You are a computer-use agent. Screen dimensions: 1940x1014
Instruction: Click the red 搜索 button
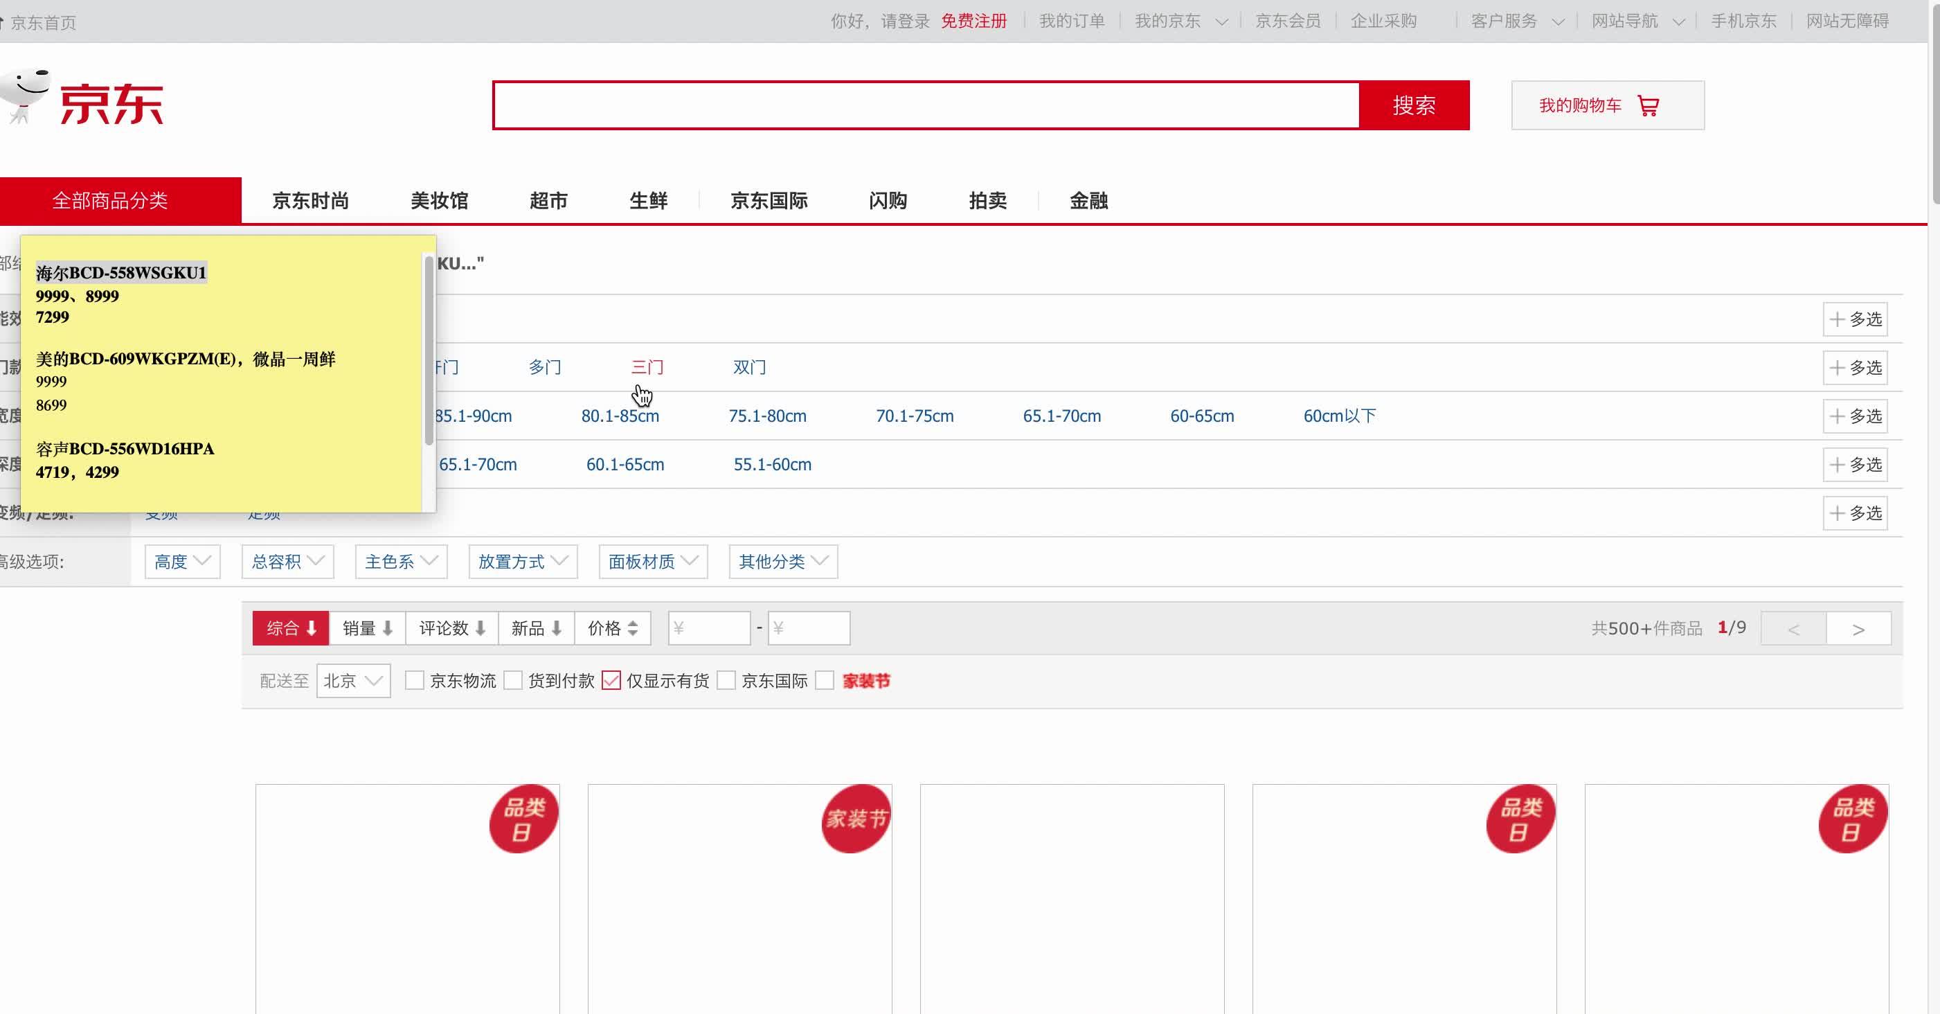(x=1414, y=105)
